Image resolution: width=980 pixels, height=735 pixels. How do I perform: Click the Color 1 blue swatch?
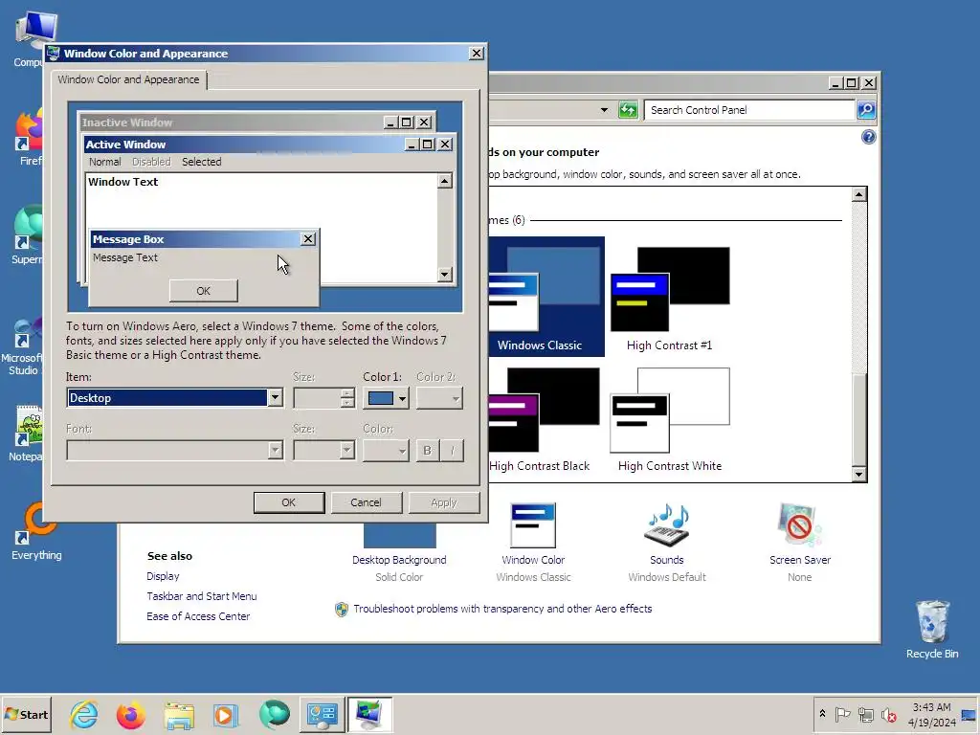381,398
